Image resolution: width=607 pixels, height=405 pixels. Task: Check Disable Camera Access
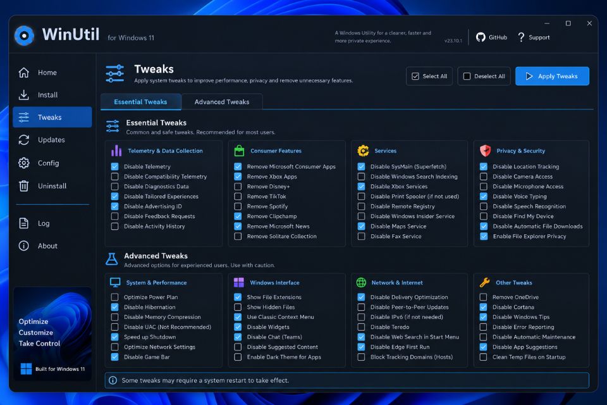click(x=484, y=177)
